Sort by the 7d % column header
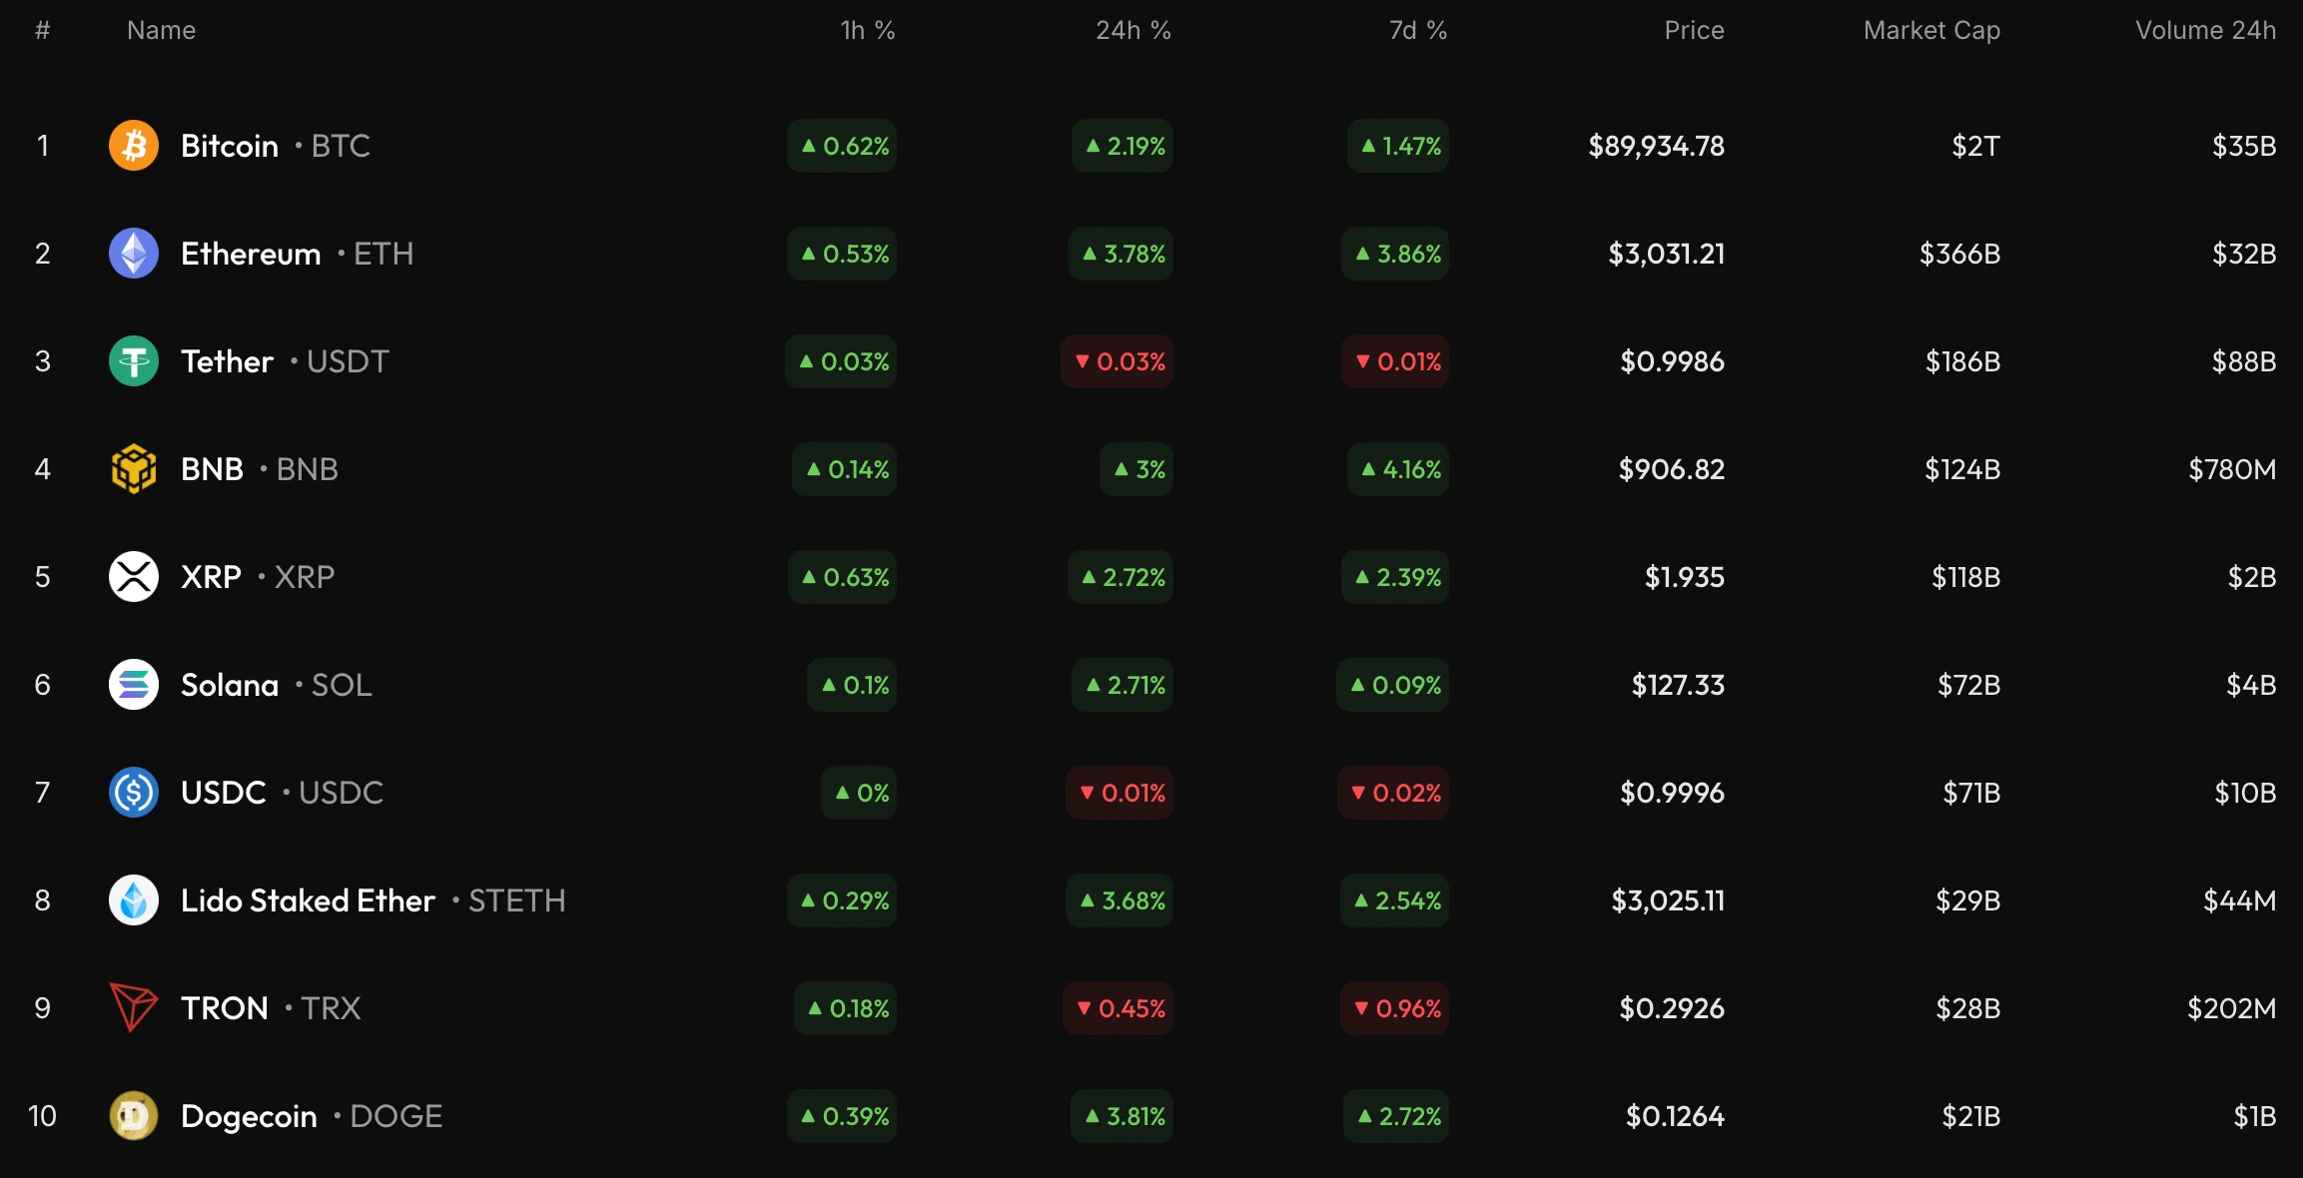 (1417, 31)
